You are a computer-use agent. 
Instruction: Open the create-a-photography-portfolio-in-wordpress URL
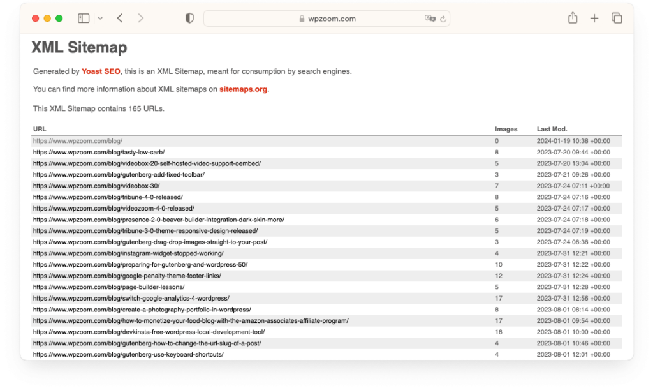coord(142,310)
